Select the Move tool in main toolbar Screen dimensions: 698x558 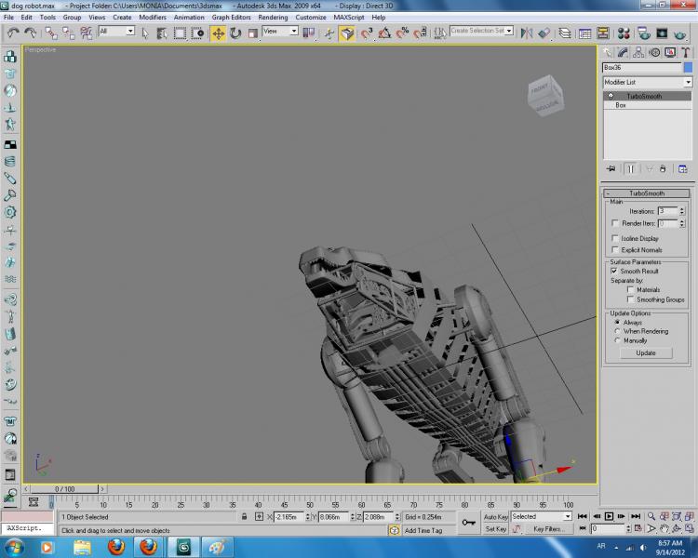click(x=218, y=33)
